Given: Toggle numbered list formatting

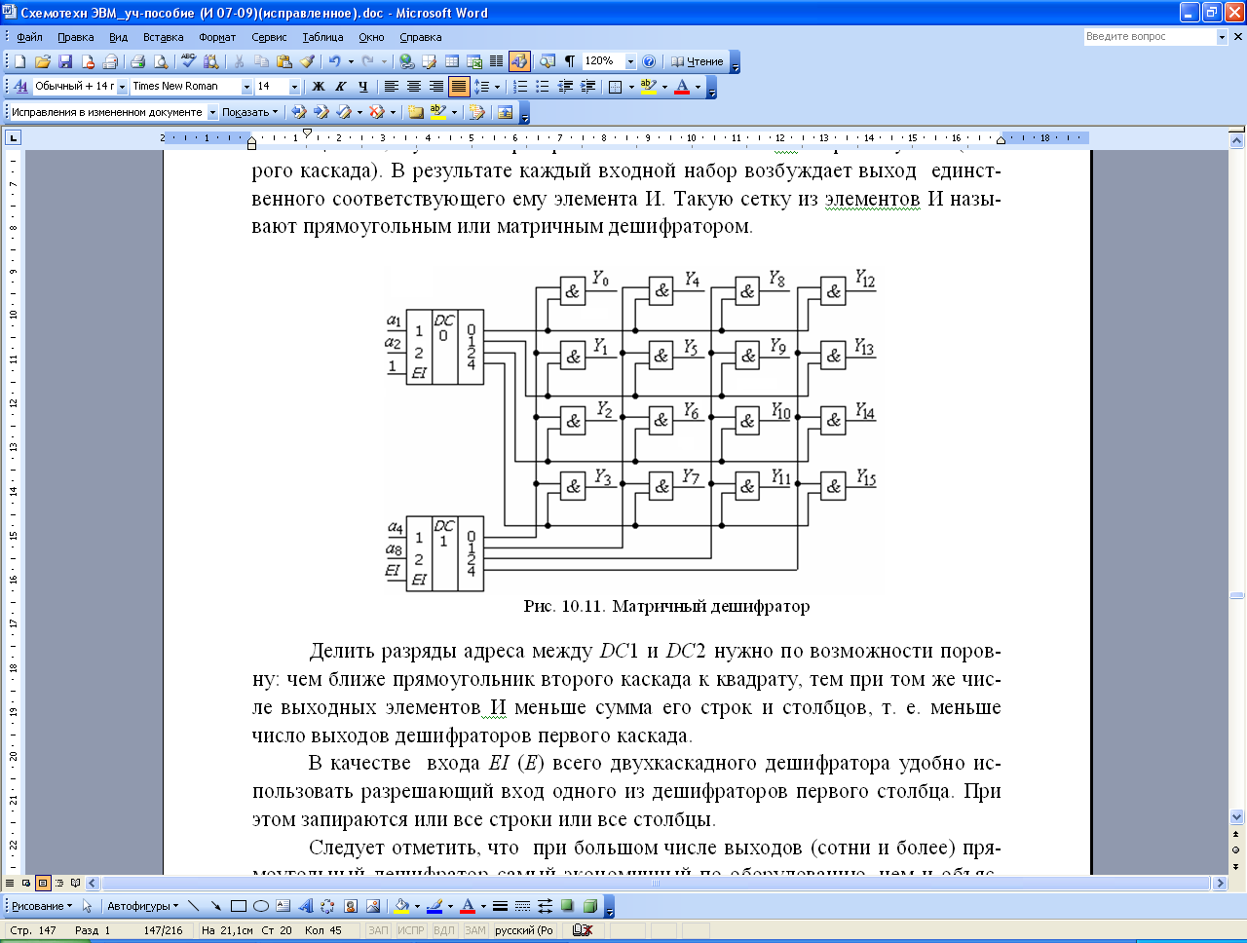Looking at the screenshot, I should [x=520, y=87].
